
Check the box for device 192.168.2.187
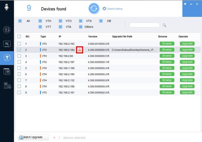(x=19, y=62)
